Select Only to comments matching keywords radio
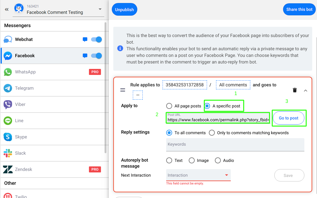Screen dimensions: 317x198 pos(212,133)
